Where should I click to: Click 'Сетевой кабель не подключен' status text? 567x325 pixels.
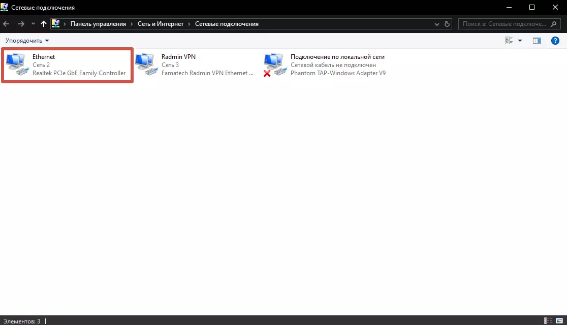333,65
